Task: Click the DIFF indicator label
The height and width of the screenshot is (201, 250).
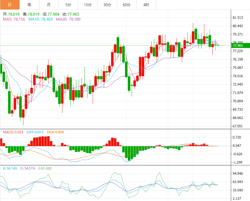Action: (35, 132)
